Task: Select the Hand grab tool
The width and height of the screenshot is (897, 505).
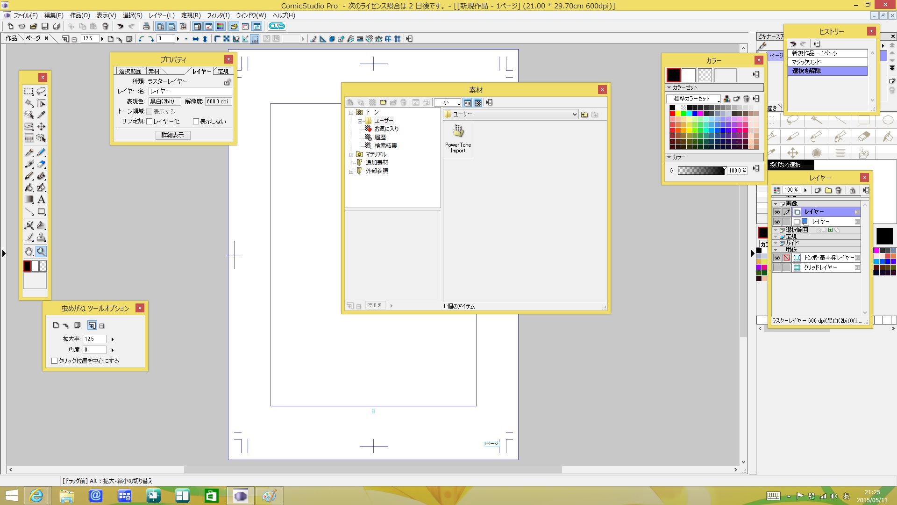Action: [x=29, y=252]
